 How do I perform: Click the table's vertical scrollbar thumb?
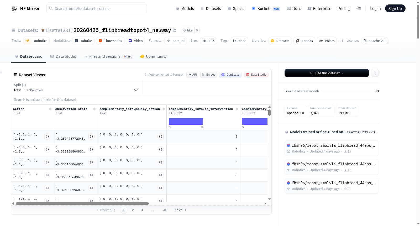coord(269,113)
